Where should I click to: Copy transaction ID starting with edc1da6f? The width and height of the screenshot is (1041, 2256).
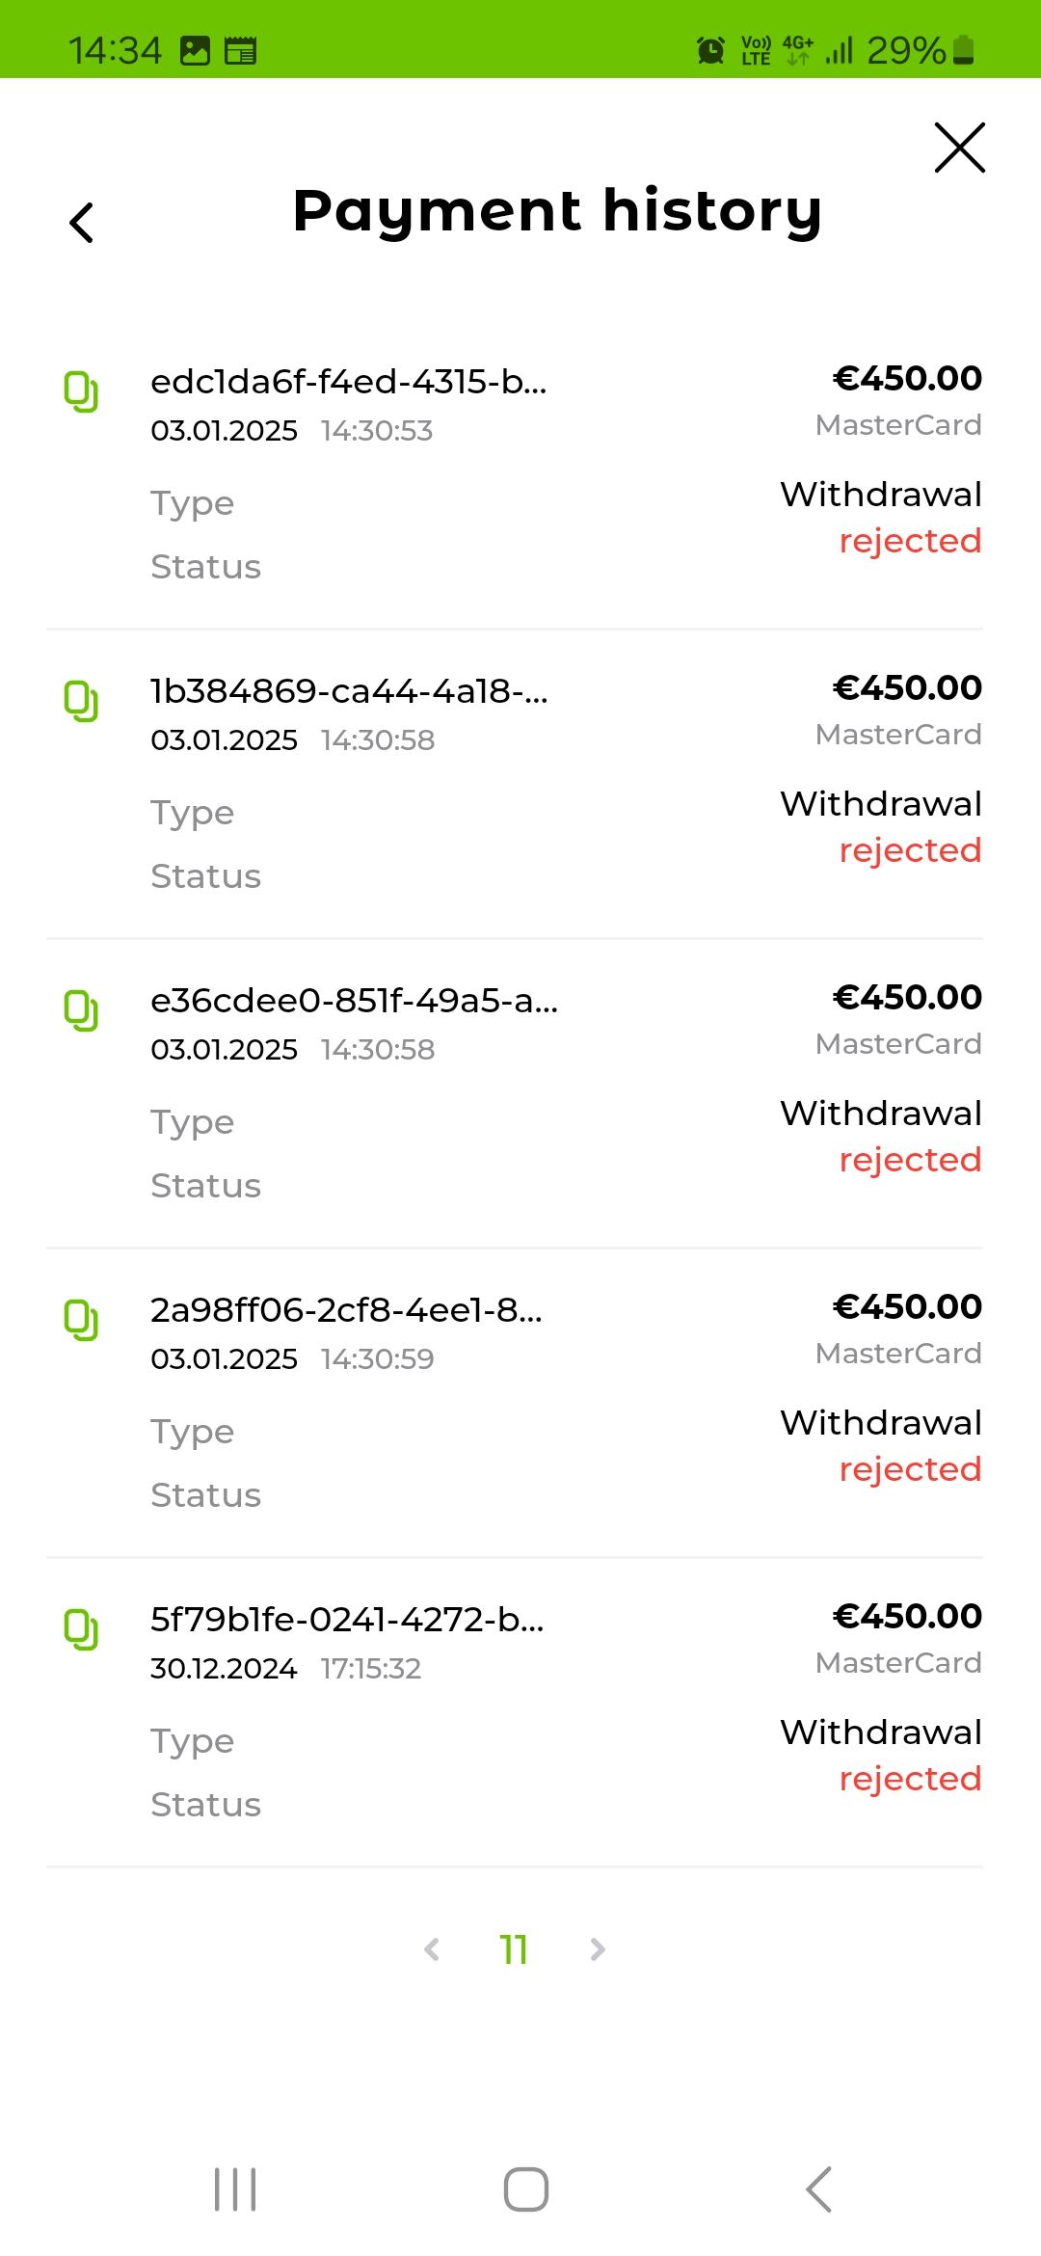[x=81, y=391]
